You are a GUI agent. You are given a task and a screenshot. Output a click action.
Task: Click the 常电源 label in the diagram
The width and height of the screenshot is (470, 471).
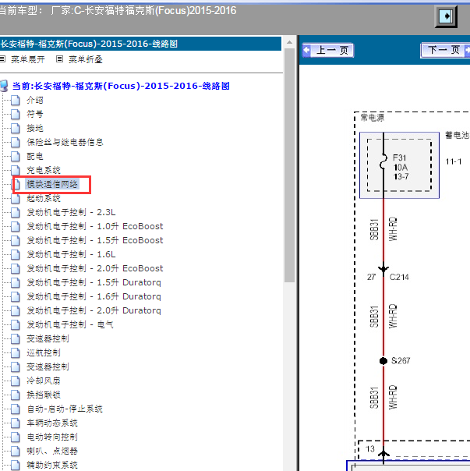click(x=372, y=118)
